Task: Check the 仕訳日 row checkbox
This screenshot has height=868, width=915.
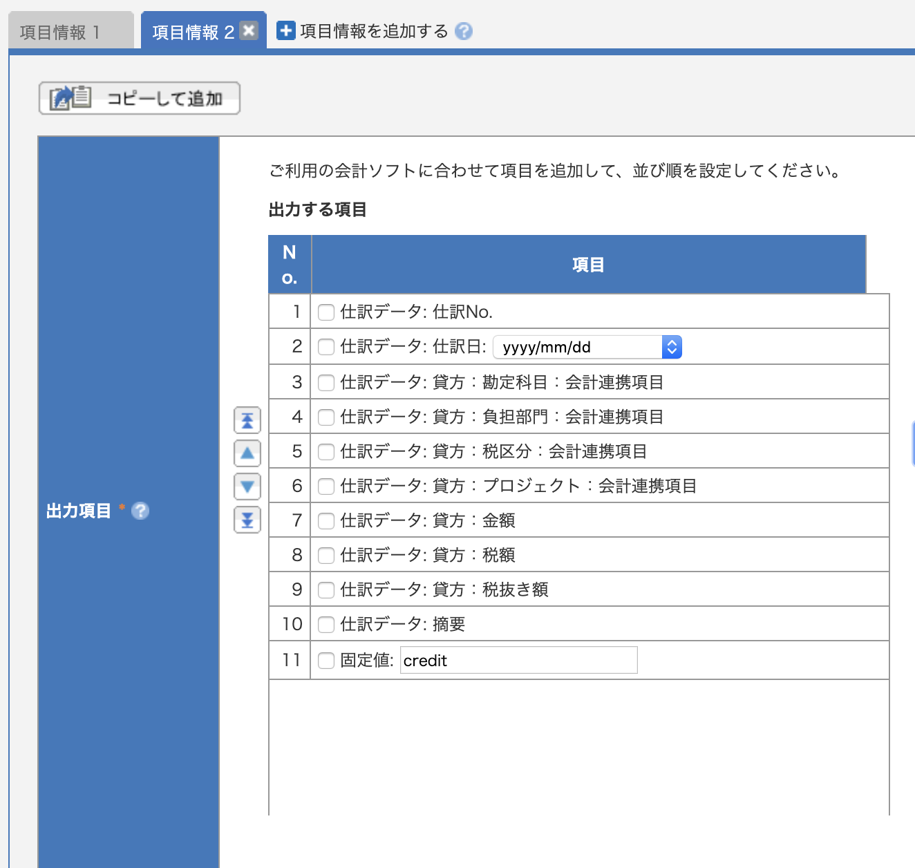Action: [x=326, y=347]
